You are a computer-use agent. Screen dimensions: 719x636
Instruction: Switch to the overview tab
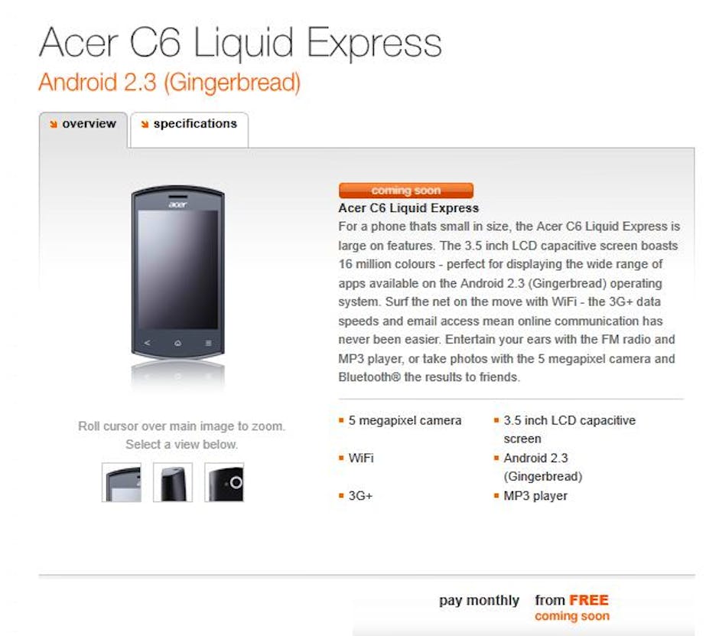coord(83,124)
